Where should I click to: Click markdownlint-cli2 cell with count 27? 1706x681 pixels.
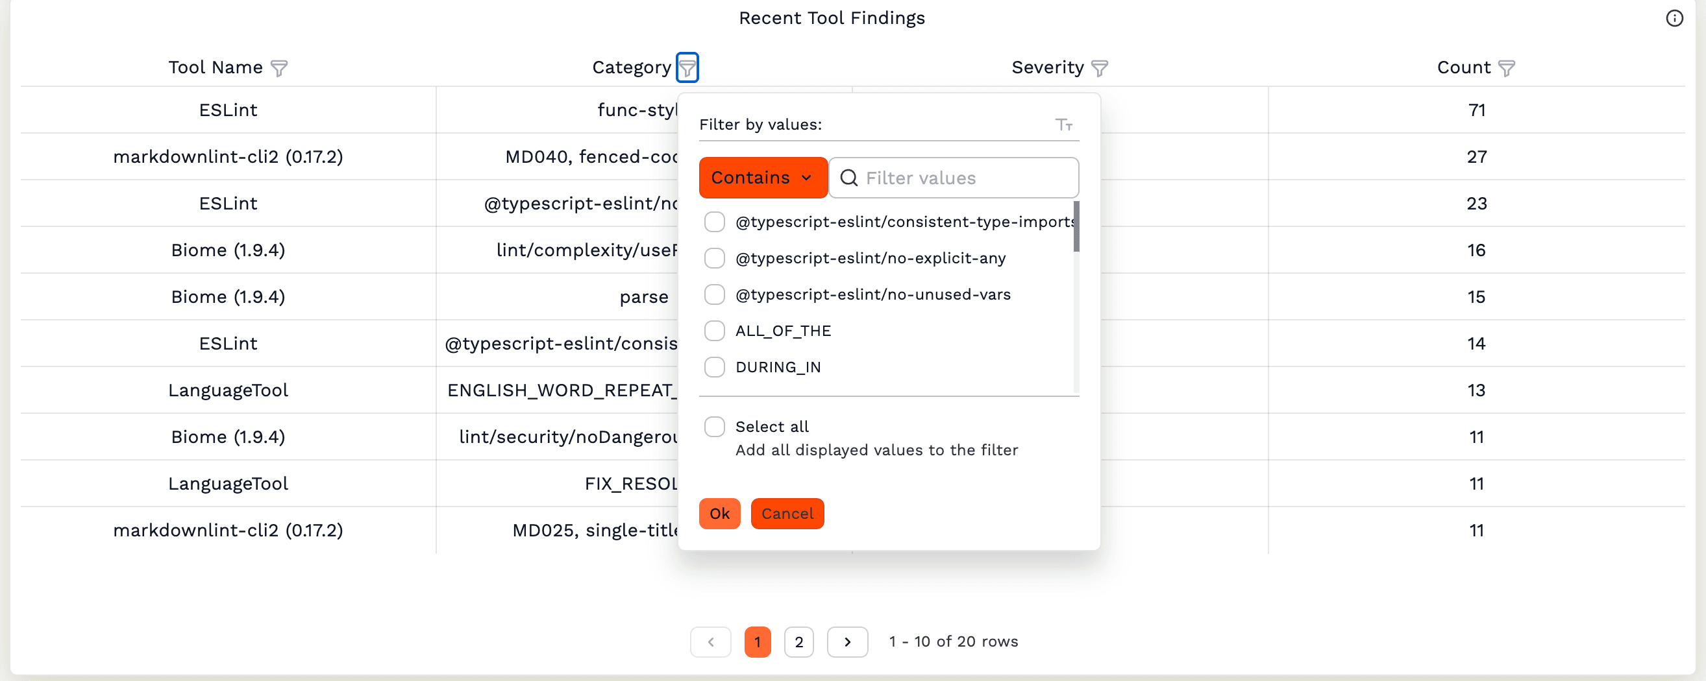coord(229,157)
